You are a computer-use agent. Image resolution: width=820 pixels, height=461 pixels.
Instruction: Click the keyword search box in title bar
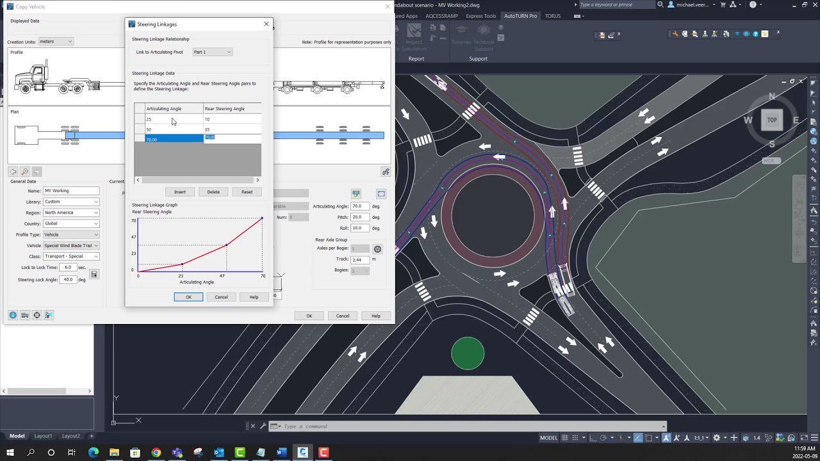617,4
